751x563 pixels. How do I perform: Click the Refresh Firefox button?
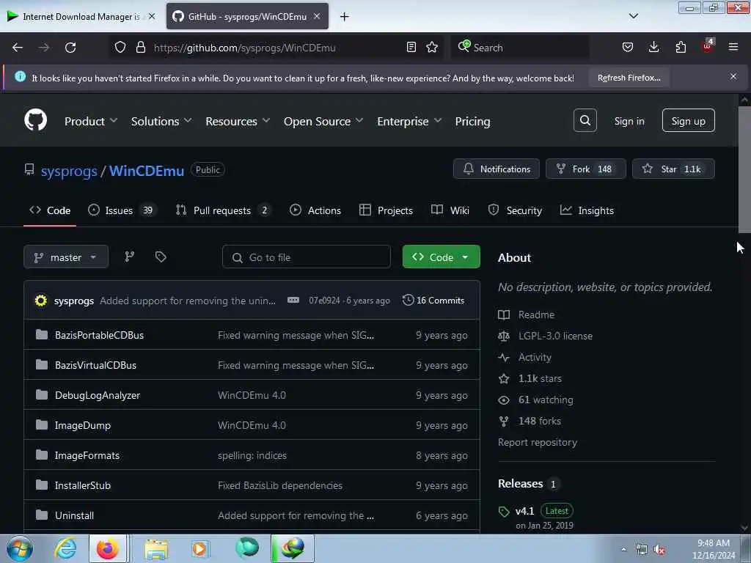coord(629,78)
